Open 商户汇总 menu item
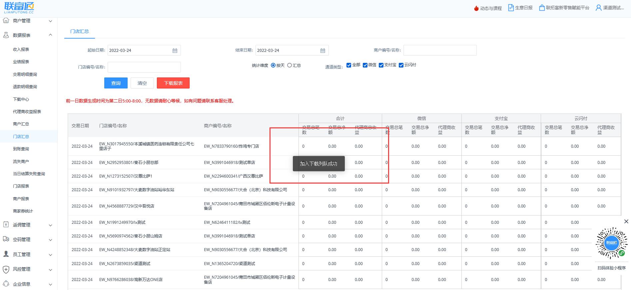Image resolution: width=631 pixels, height=290 pixels. [21, 124]
